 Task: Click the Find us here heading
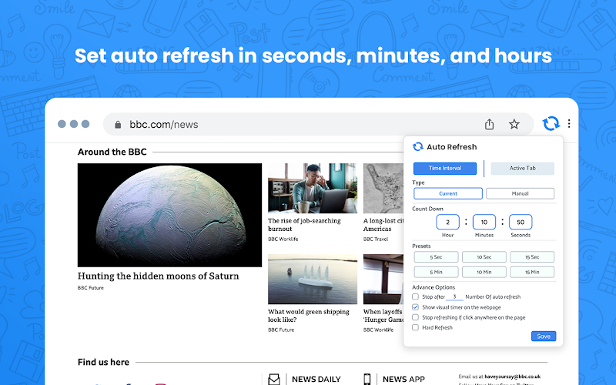coord(103,362)
